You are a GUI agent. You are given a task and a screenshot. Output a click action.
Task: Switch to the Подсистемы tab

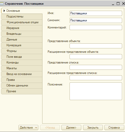pyautogui.click(x=22, y=16)
